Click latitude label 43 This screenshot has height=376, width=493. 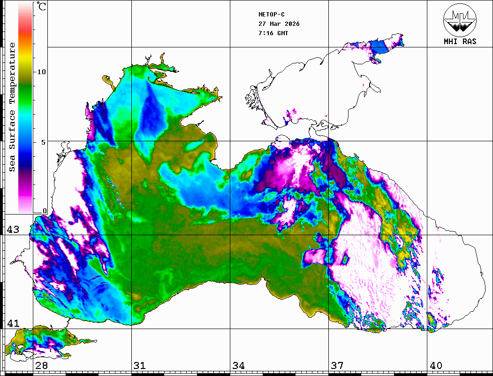13,230
